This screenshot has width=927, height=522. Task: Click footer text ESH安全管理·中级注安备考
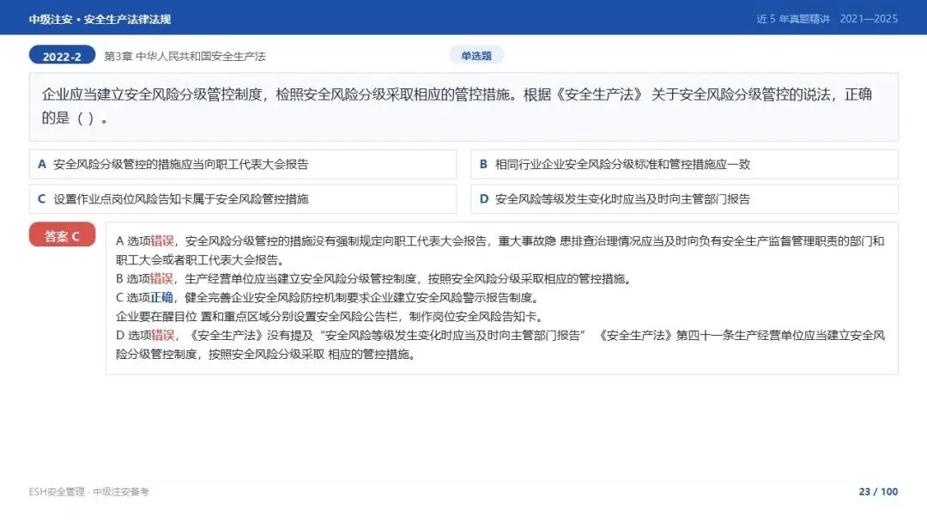click(88, 492)
